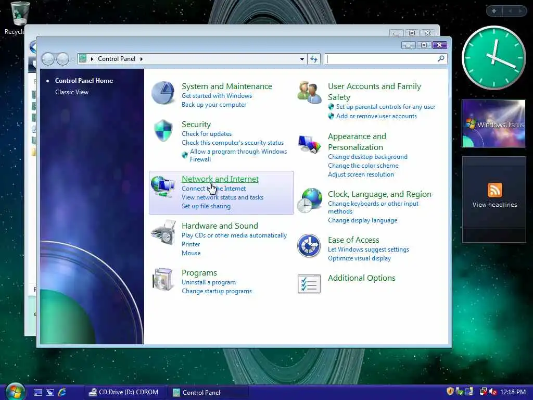Click the Mouse link

[191, 253]
